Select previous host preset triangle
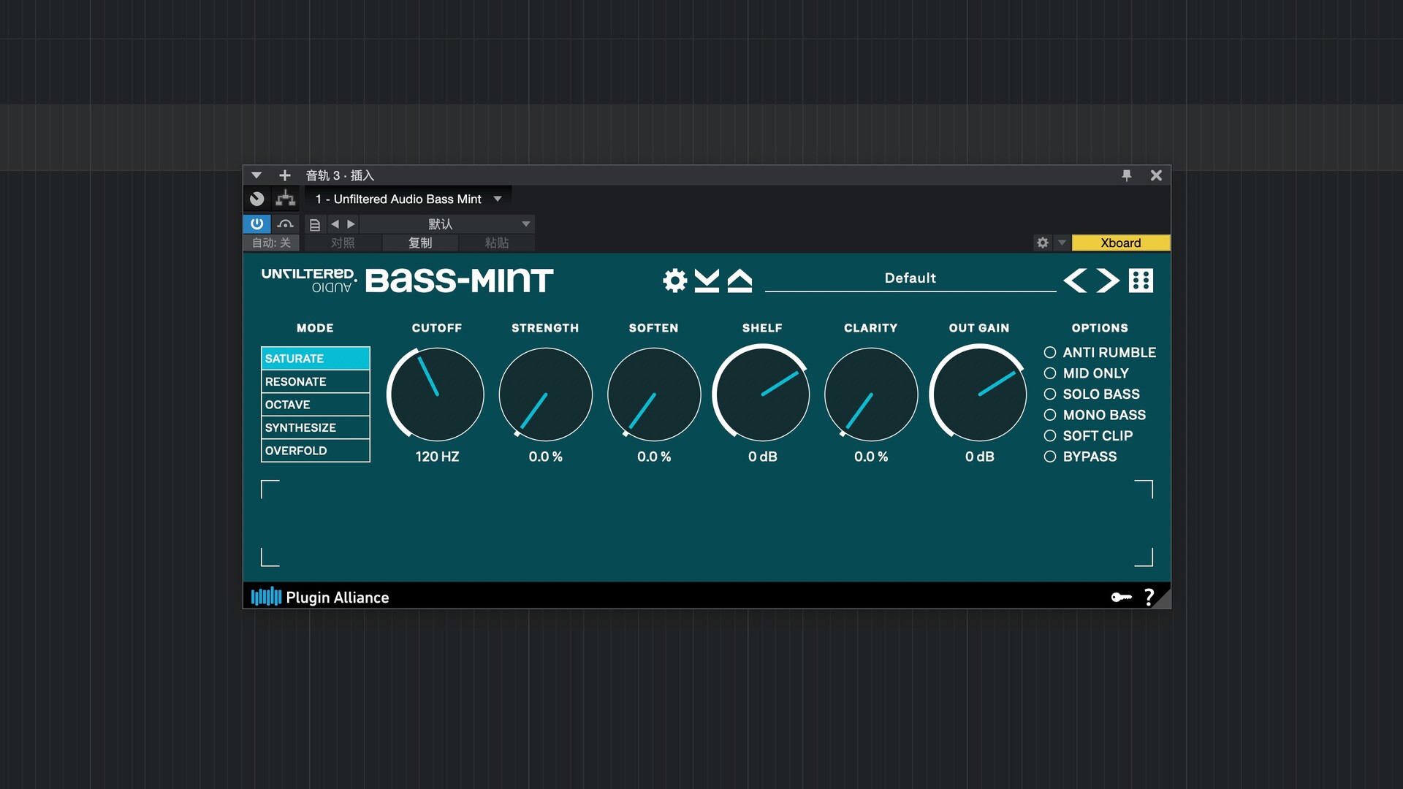Viewport: 1403px width, 789px height. click(x=335, y=224)
